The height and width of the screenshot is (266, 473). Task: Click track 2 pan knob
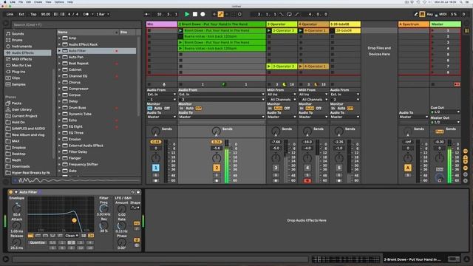pos(217,157)
